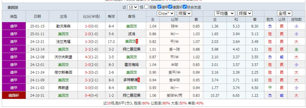Click the 4-3(1-2) score against 沃尔夫斯堡
Screen dimensions: 306x108
click(92, 57)
